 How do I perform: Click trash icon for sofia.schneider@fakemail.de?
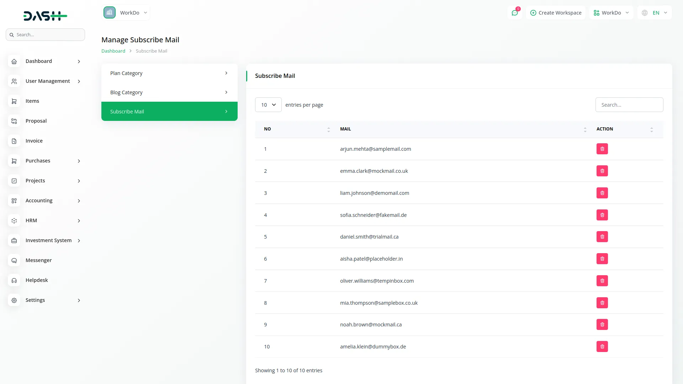click(602, 215)
